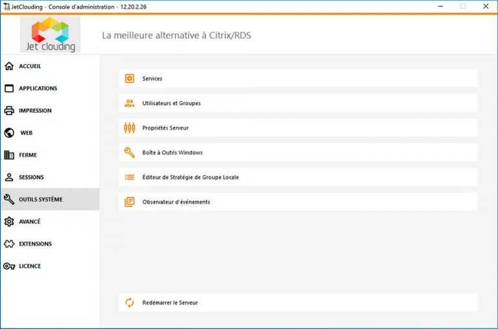Switch to the IMPRESSION section
This screenshot has height=329, width=498.
click(50, 110)
